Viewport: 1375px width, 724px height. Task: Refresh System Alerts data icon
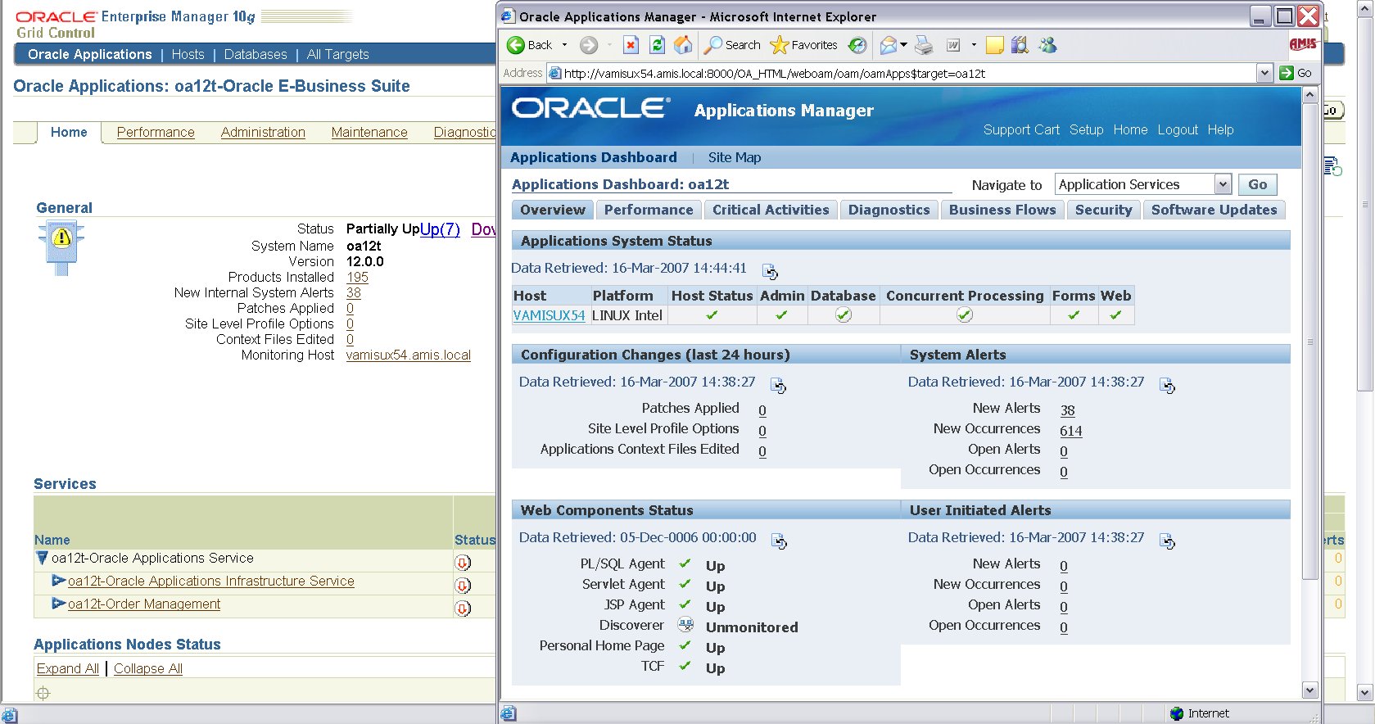click(1167, 385)
